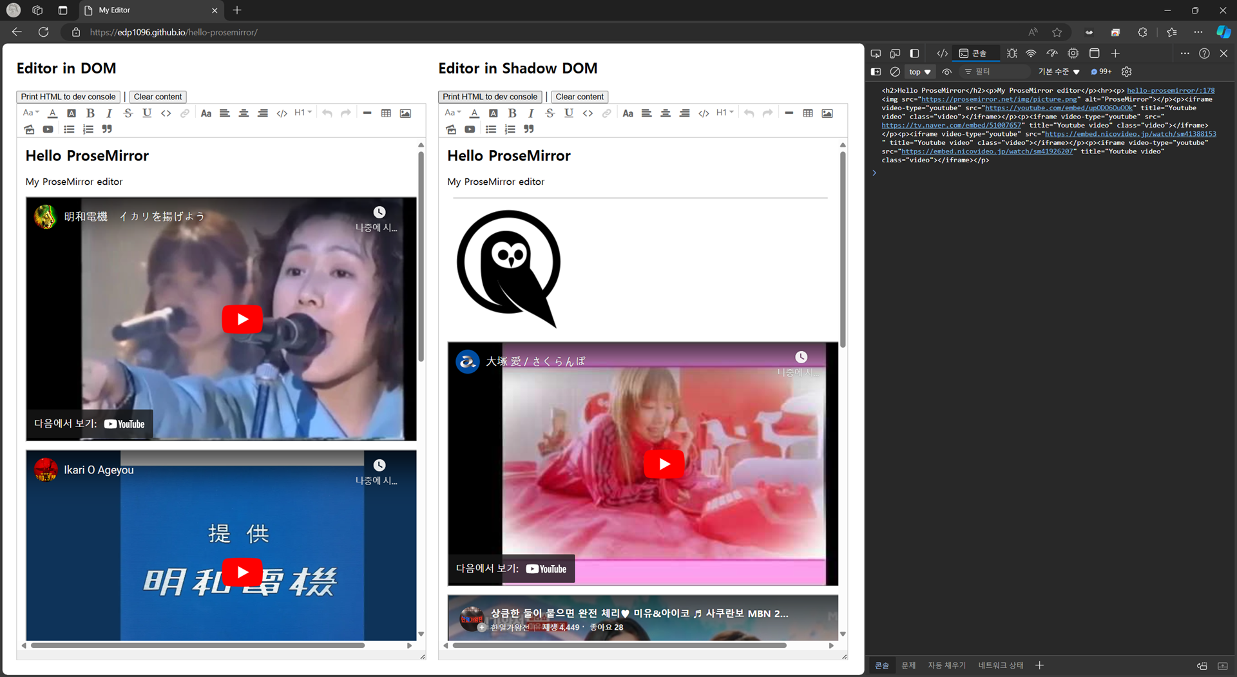The width and height of the screenshot is (1237, 677).
Task: Open the Elements tab in DevTools
Action: coord(942,53)
